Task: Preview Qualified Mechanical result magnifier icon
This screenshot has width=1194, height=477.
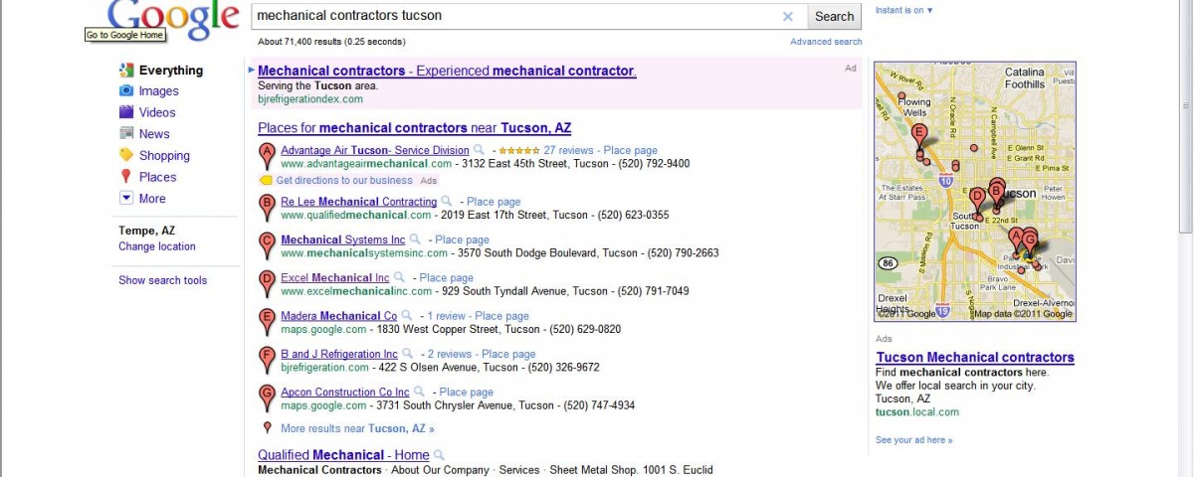Action: pyautogui.click(x=439, y=455)
